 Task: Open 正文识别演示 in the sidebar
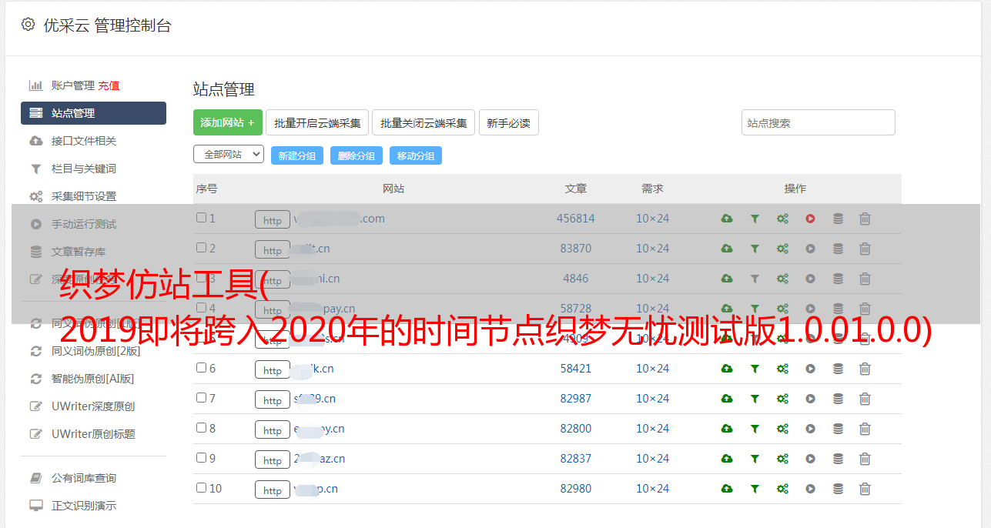pos(84,506)
